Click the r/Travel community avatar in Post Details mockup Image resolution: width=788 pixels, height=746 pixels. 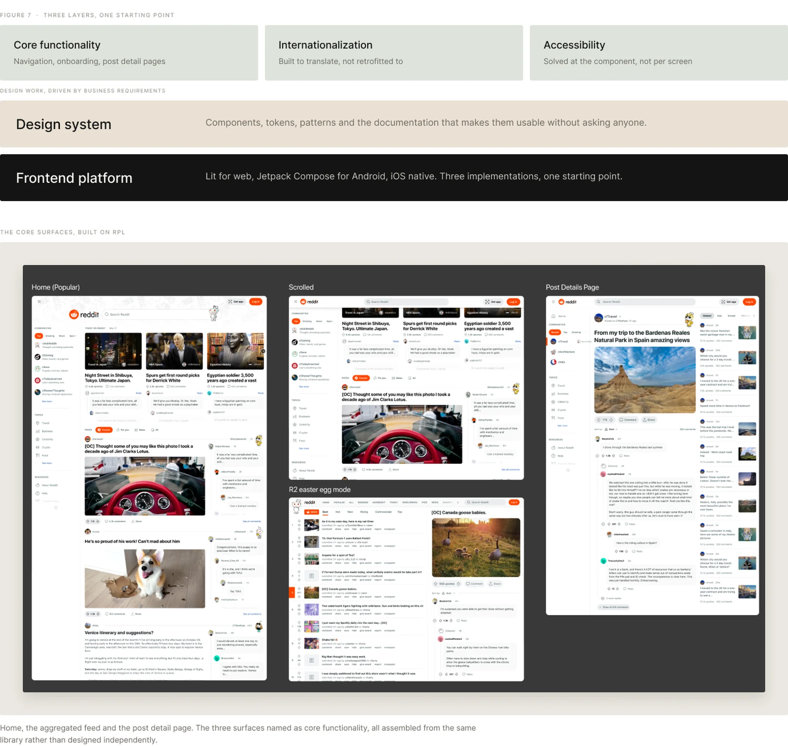click(x=598, y=318)
